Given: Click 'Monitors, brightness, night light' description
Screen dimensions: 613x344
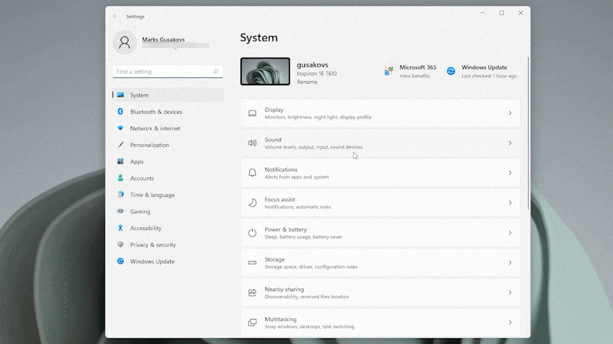Looking at the screenshot, I should [318, 117].
